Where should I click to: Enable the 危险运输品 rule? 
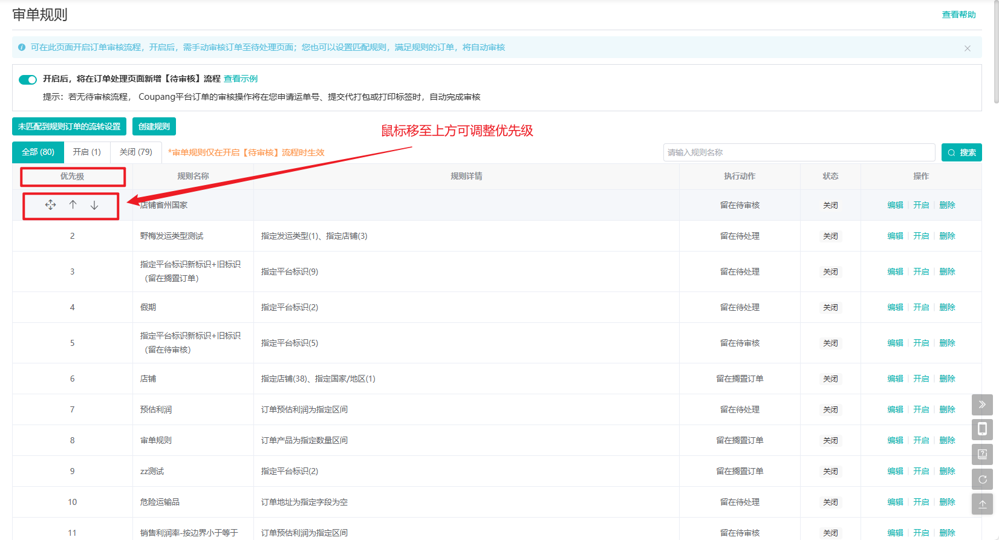(x=921, y=503)
